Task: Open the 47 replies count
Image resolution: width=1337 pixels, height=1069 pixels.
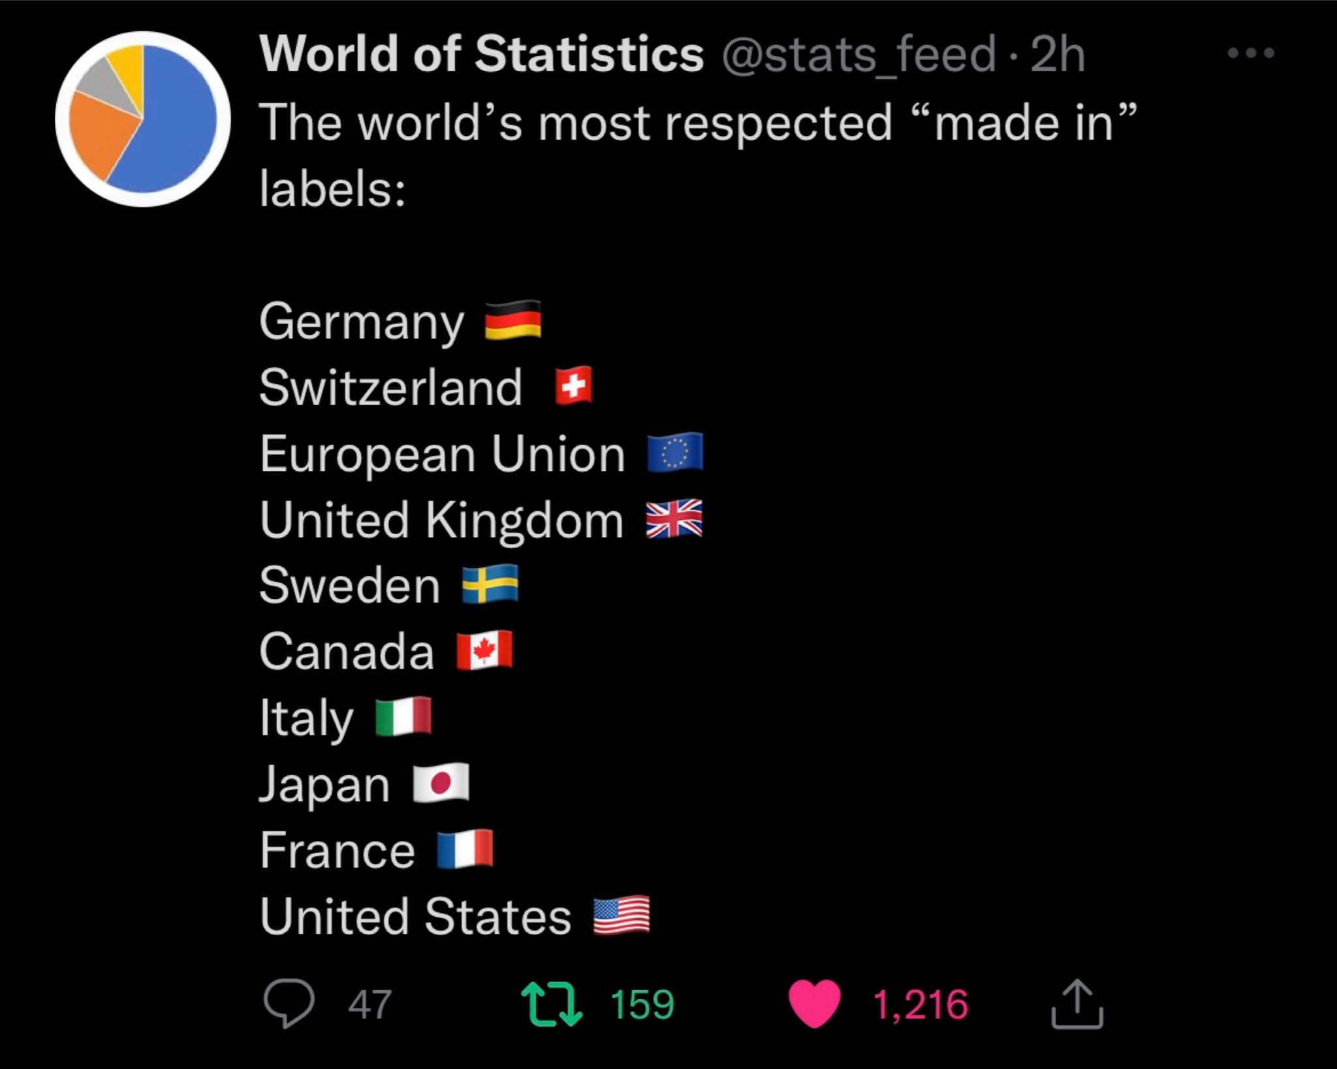Action: pyautogui.click(x=370, y=1004)
